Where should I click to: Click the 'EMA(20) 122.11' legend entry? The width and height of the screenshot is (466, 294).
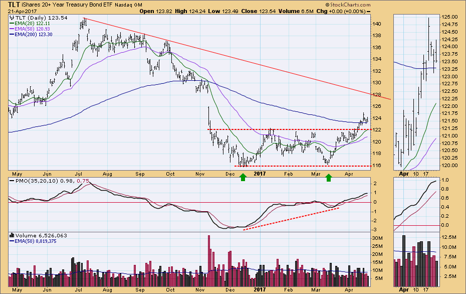click(30, 23)
